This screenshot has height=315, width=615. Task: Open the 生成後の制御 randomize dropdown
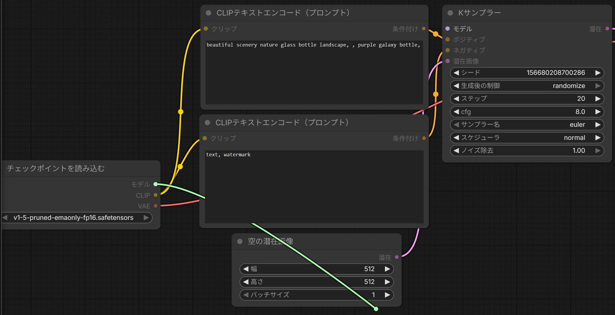pyautogui.click(x=527, y=86)
